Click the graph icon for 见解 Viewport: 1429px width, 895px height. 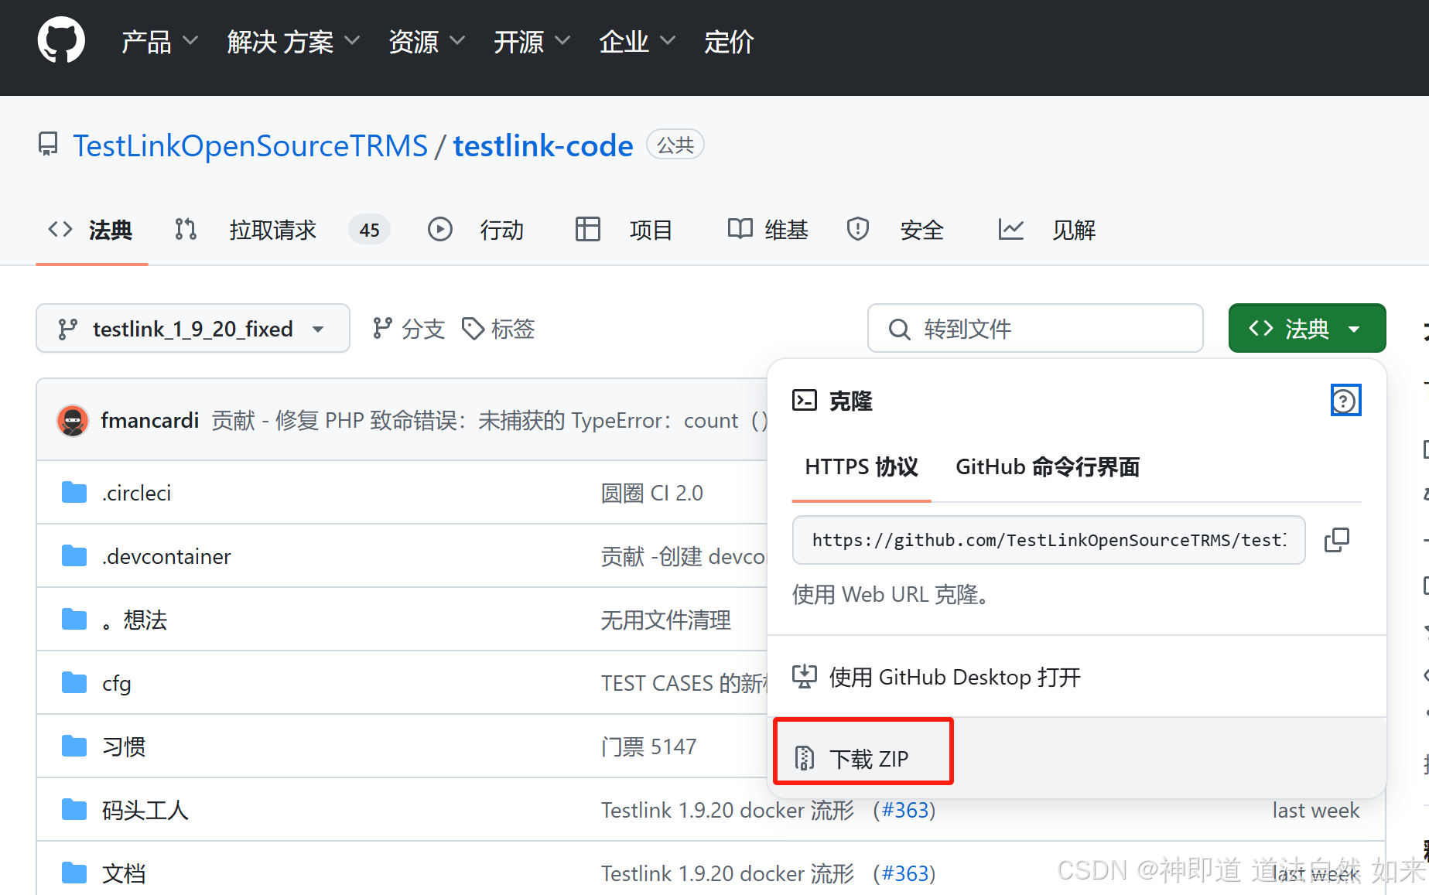click(1010, 229)
